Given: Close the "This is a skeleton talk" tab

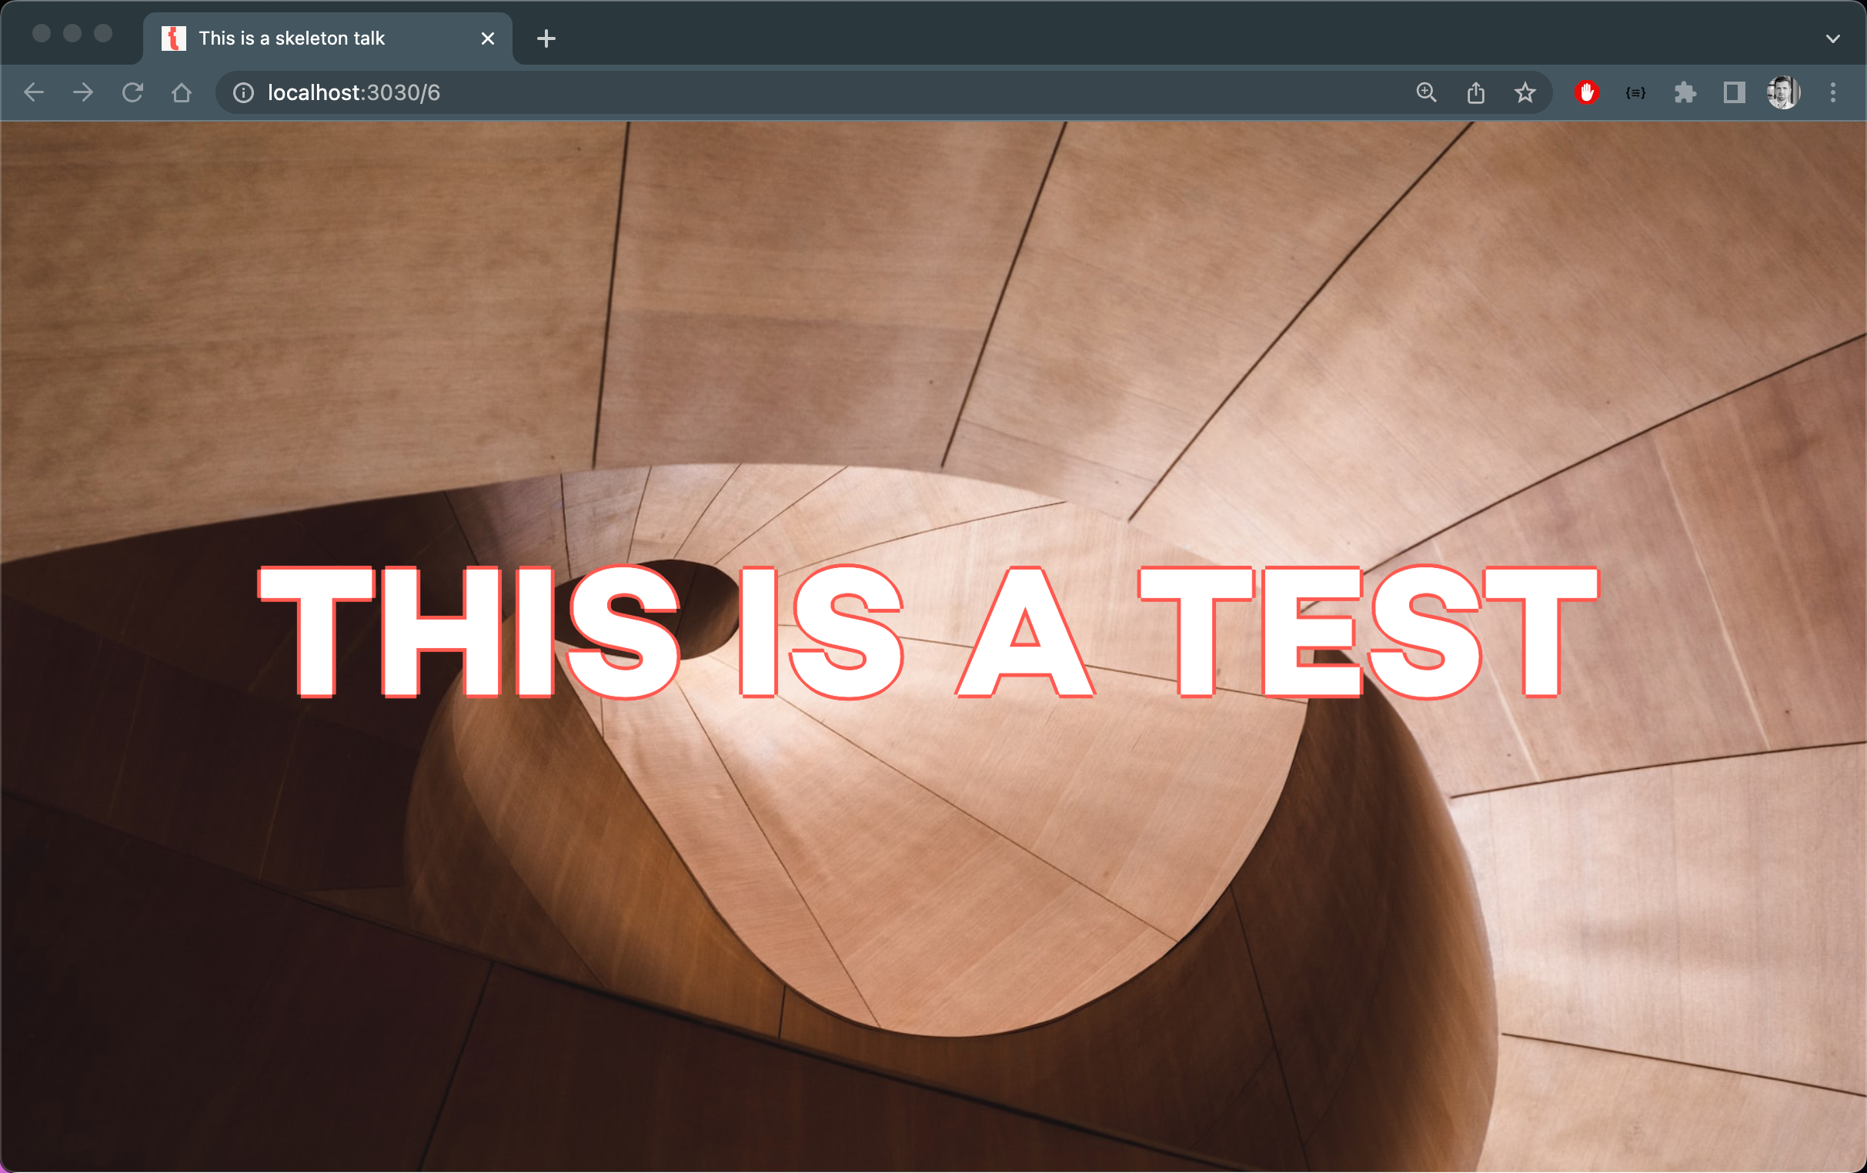Looking at the screenshot, I should [488, 38].
